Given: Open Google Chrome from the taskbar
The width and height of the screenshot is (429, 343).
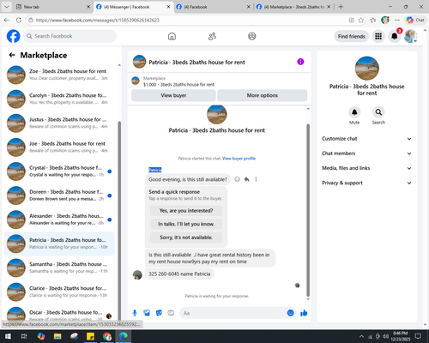Looking at the screenshot, I should pos(107,336).
